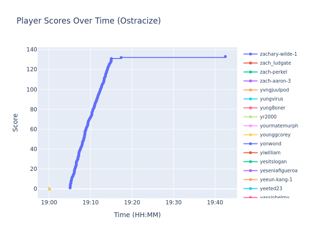Click yr2000 light green legend marker
The image size is (330, 236).
tap(250, 117)
